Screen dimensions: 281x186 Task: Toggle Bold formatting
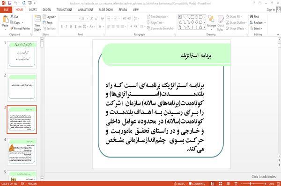62,27
